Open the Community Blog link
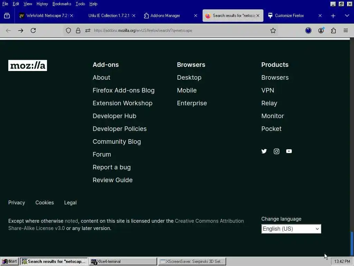Screen dimensions: 354x266 pyautogui.click(x=117, y=142)
